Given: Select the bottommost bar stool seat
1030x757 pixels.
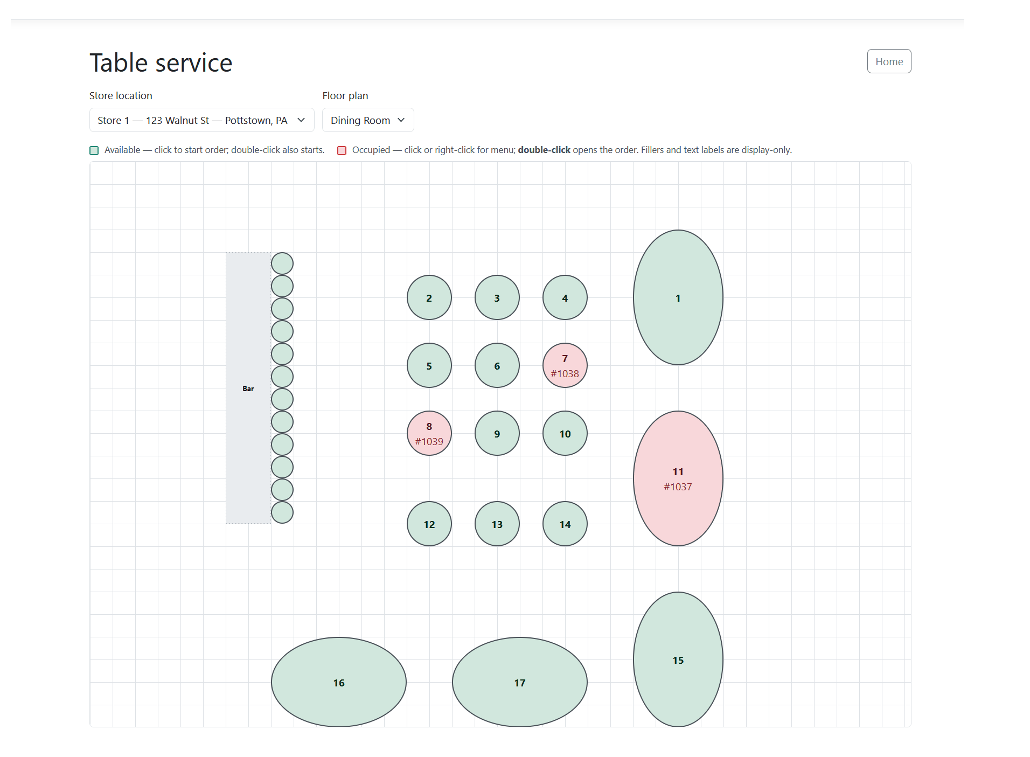Looking at the screenshot, I should pos(282,512).
